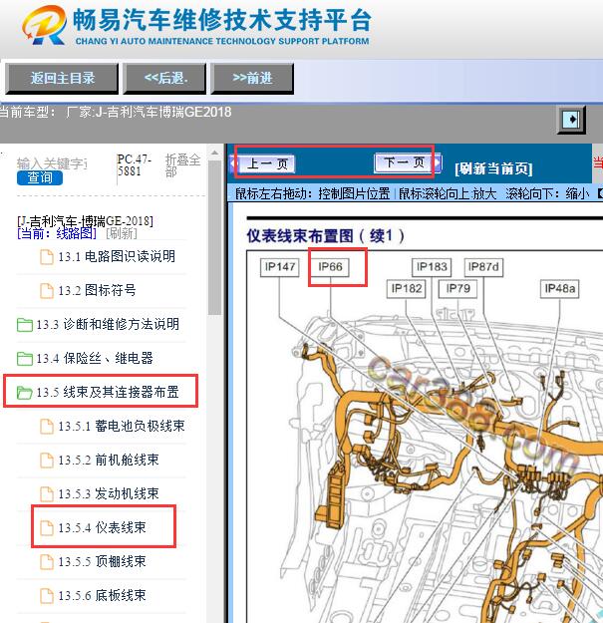The width and height of the screenshot is (603, 623).
Task: Click the 畅易 platform logo icon
Action: [x=45, y=25]
